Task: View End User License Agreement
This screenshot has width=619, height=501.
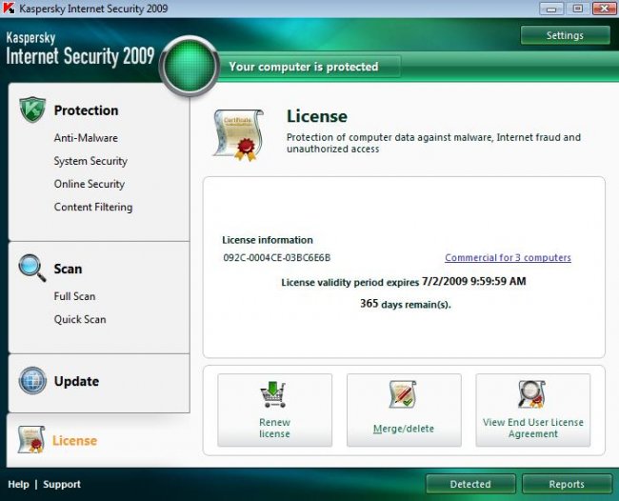Action: click(533, 411)
